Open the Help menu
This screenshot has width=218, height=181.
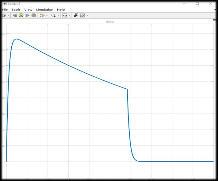pos(61,10)
